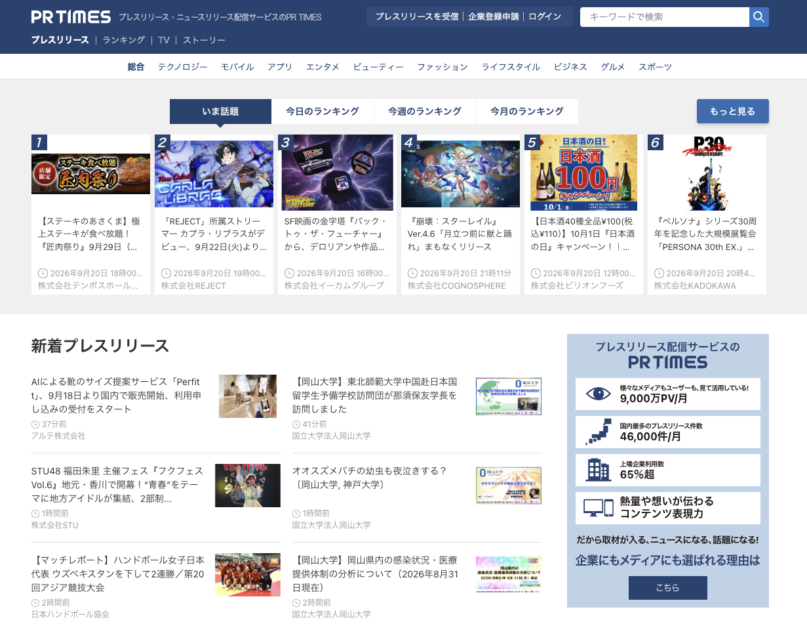Open the TV section
The height and width of the screenshot is (624, 807).
164,40
